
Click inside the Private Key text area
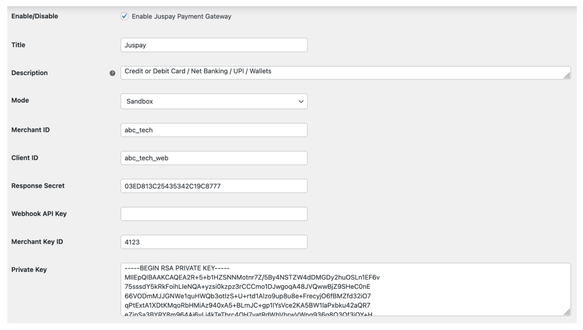coord(346,289)
